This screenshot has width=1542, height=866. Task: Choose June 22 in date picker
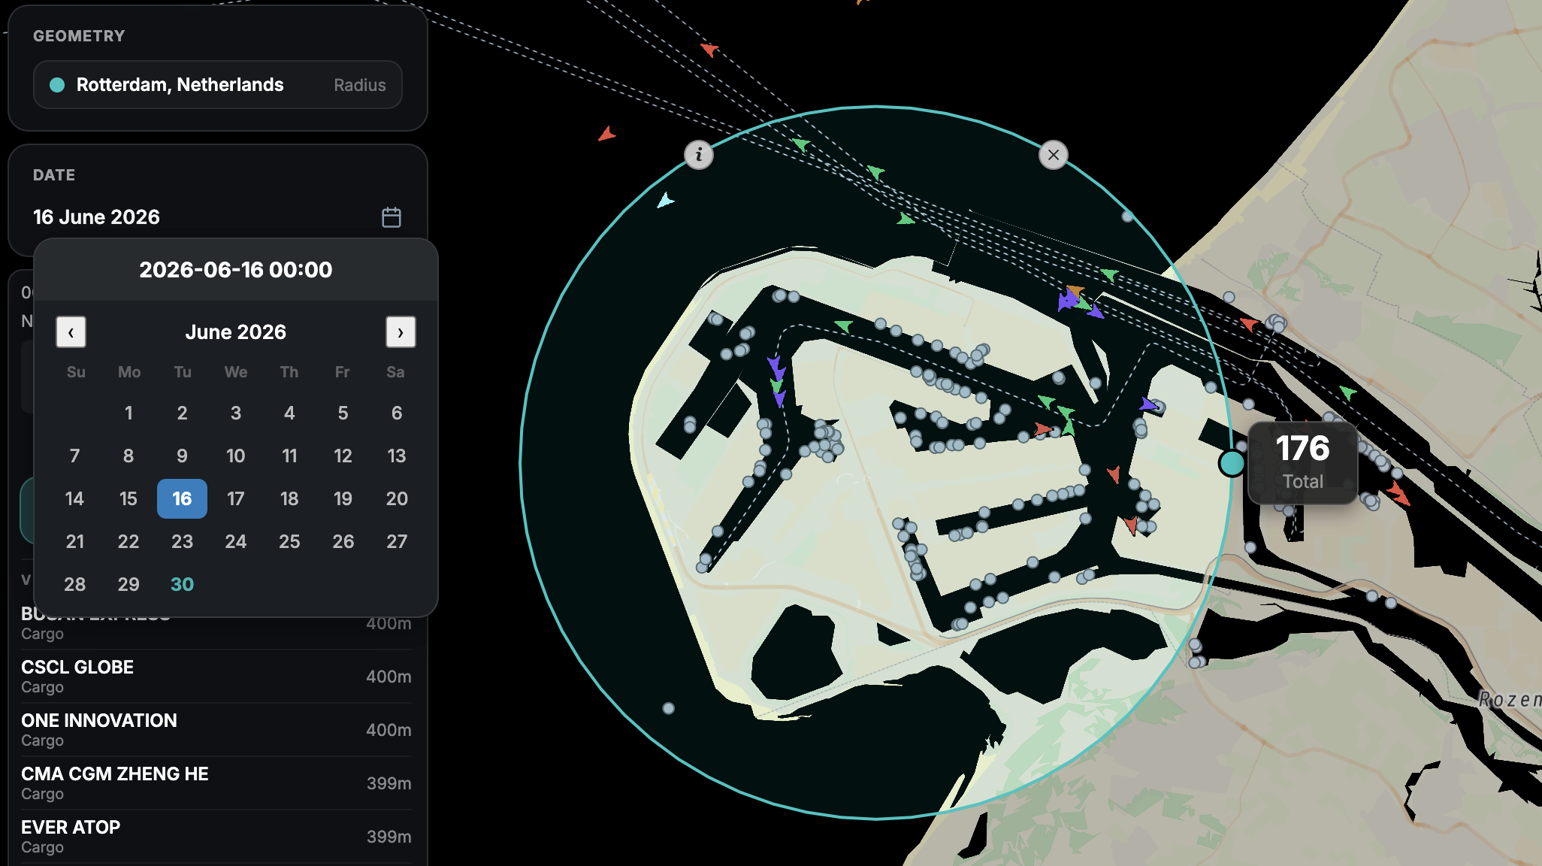click(x=128, y=541)
